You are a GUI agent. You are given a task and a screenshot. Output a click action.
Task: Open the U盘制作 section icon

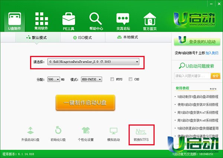(15, 19)
